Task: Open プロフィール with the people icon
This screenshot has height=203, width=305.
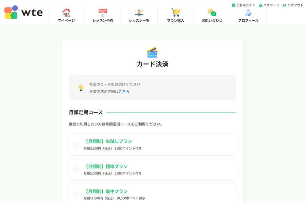Action: [248, 12]
